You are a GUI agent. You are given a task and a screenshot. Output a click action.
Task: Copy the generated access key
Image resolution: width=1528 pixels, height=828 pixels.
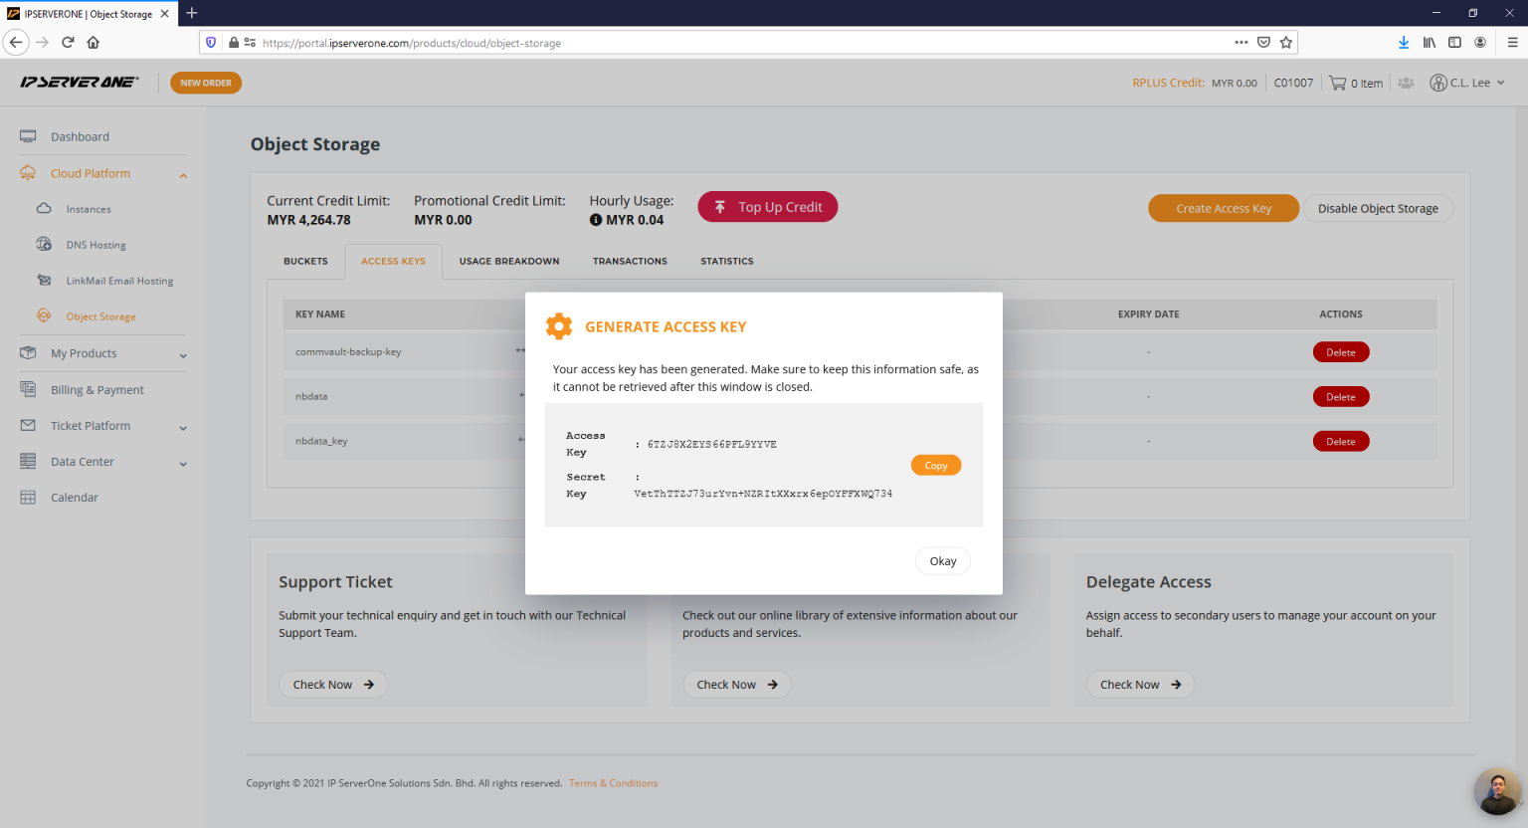935,465
